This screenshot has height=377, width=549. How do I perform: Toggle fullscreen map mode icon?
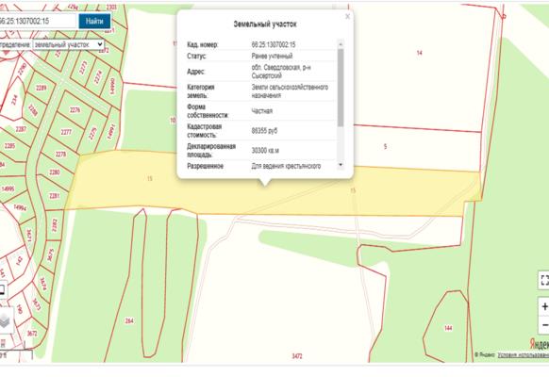click(x=543, y=280)
